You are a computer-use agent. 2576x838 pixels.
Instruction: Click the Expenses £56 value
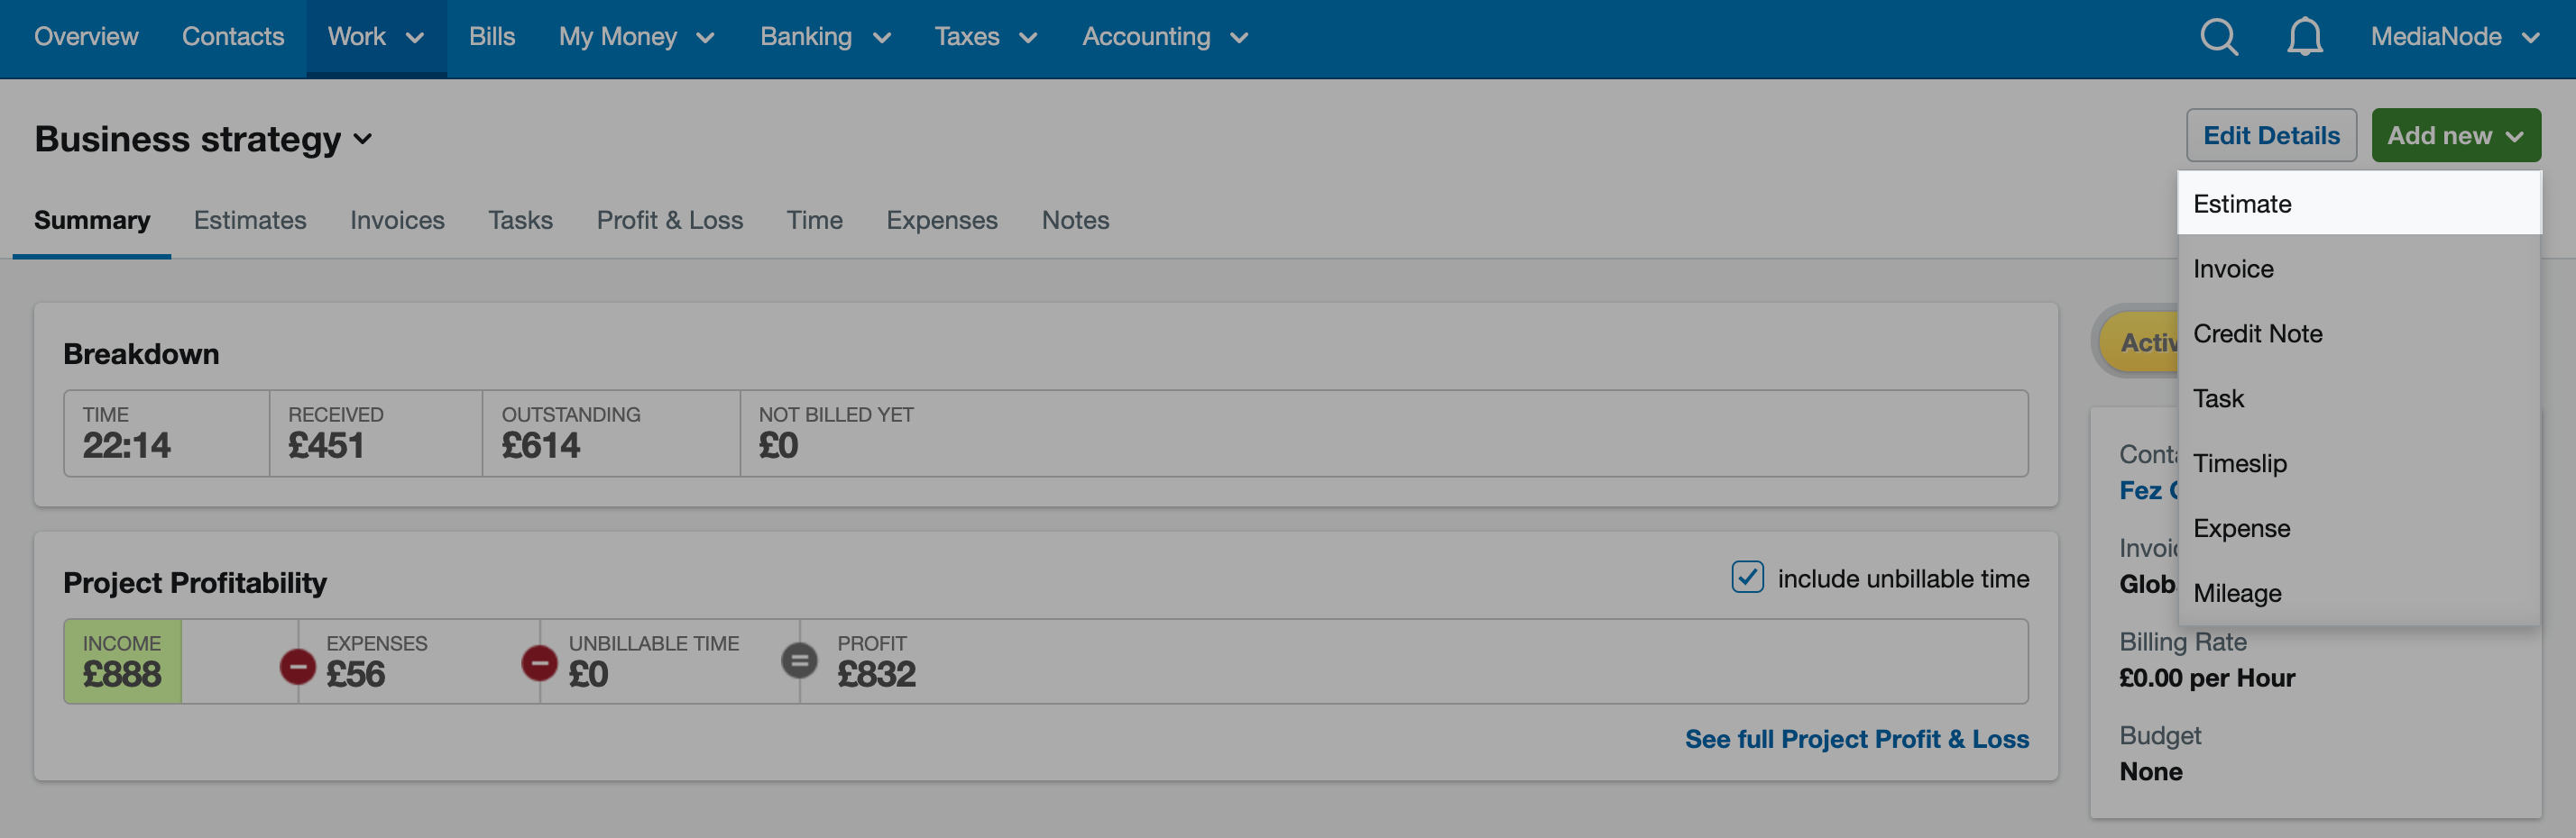[355, 674]
